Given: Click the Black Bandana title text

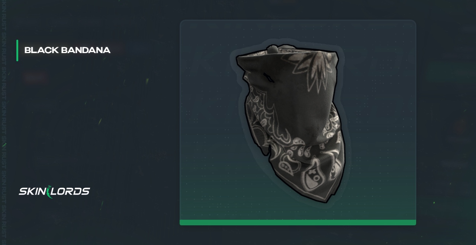Looking at the screenshot, I should click(x=67, y=50).
